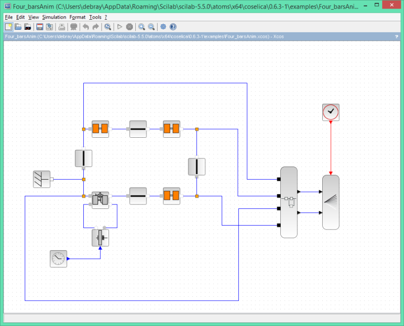This screenshot has height=326, width=404.
Task: Select the left vertical bar block
Action: coord(83,158)
